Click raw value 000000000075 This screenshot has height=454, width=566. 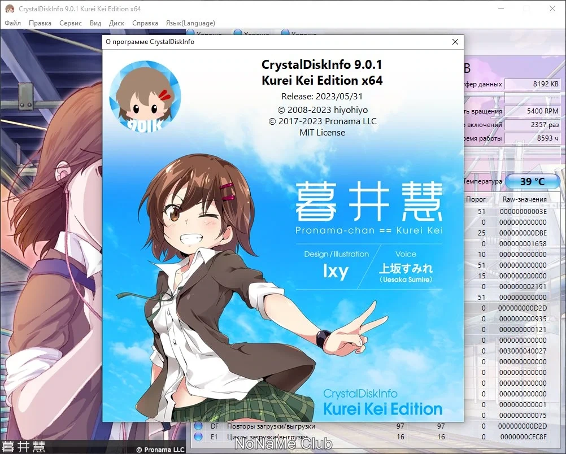pyautogui.click(x=523, y=416)
